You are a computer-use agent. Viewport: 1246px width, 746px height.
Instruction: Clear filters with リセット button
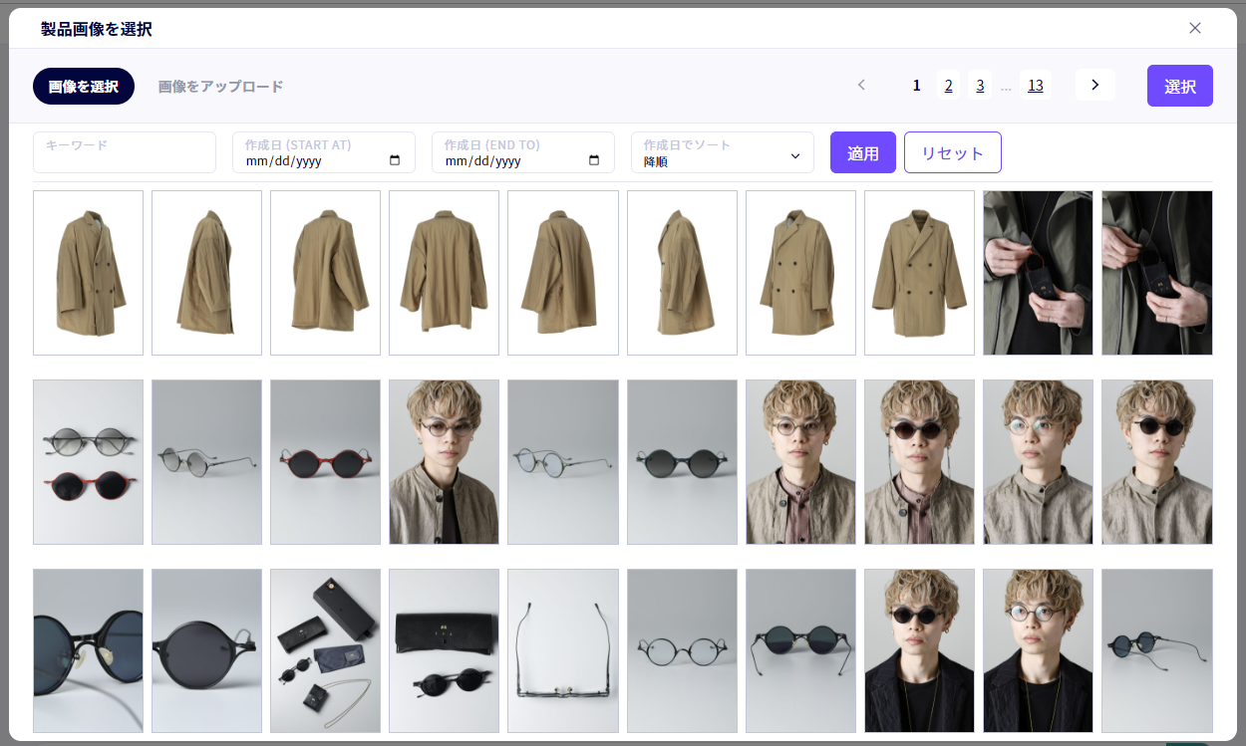tap(953, 152)
